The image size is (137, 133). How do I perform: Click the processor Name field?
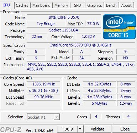(64, 17)
